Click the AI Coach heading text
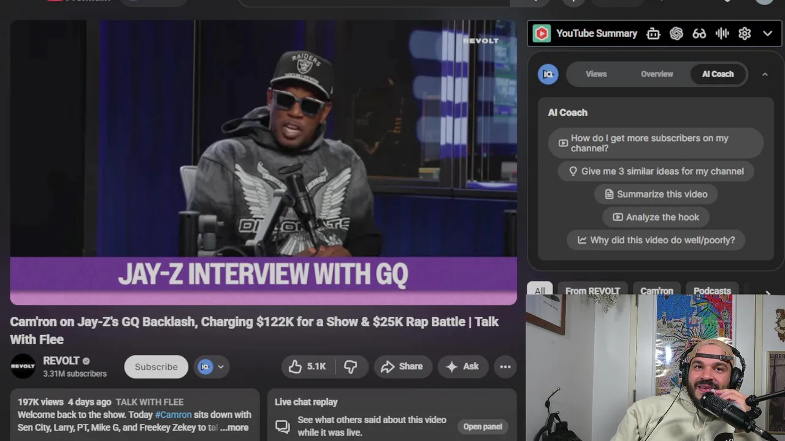This screenshot has width=785, height=441. tap(567, 113)
